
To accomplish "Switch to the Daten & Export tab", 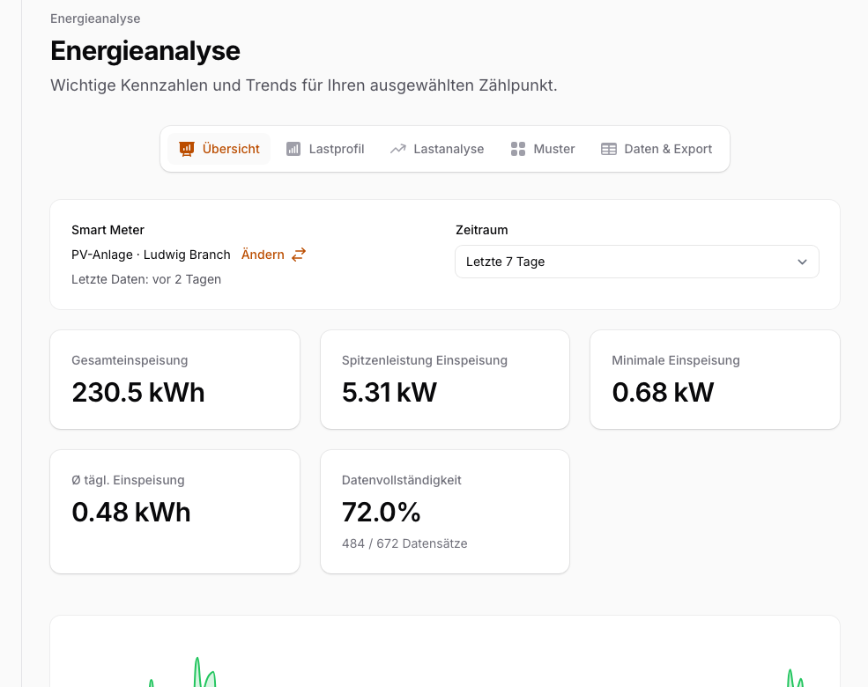I will [666, 149].
